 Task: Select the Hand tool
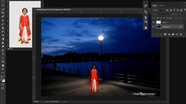point(3,65)
